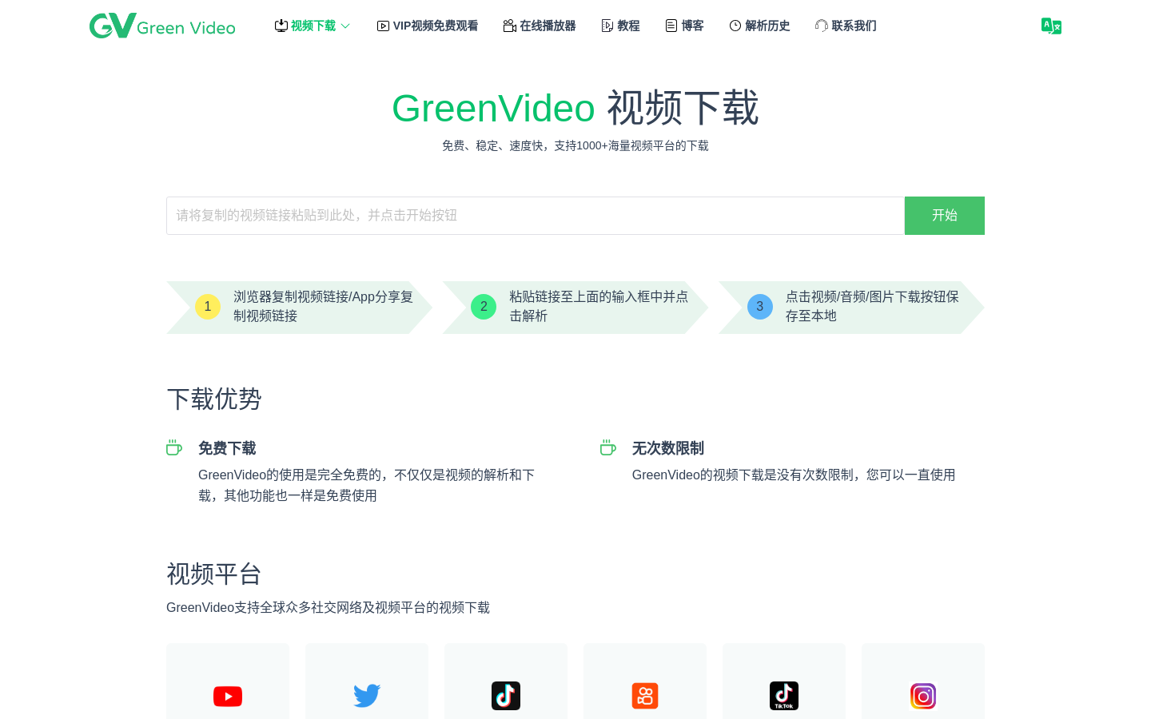Click the 无次数限制 heading text
This screenshot has height=719, width=1151.
click(x=668, y=448)
